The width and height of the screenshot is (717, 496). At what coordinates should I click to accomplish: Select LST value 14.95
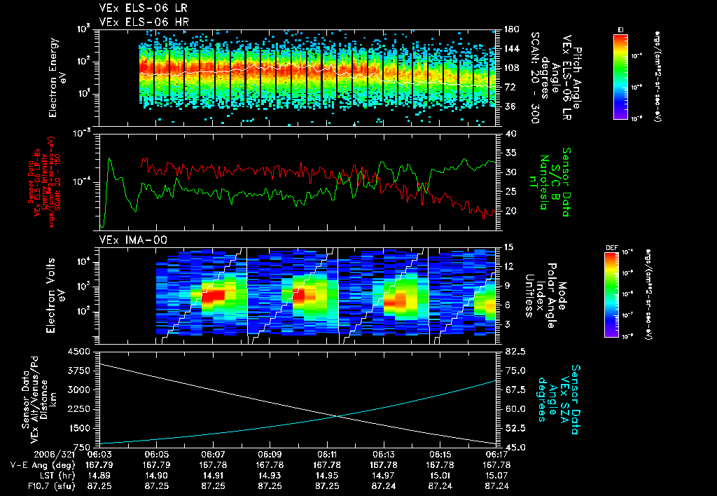[326, 476]
